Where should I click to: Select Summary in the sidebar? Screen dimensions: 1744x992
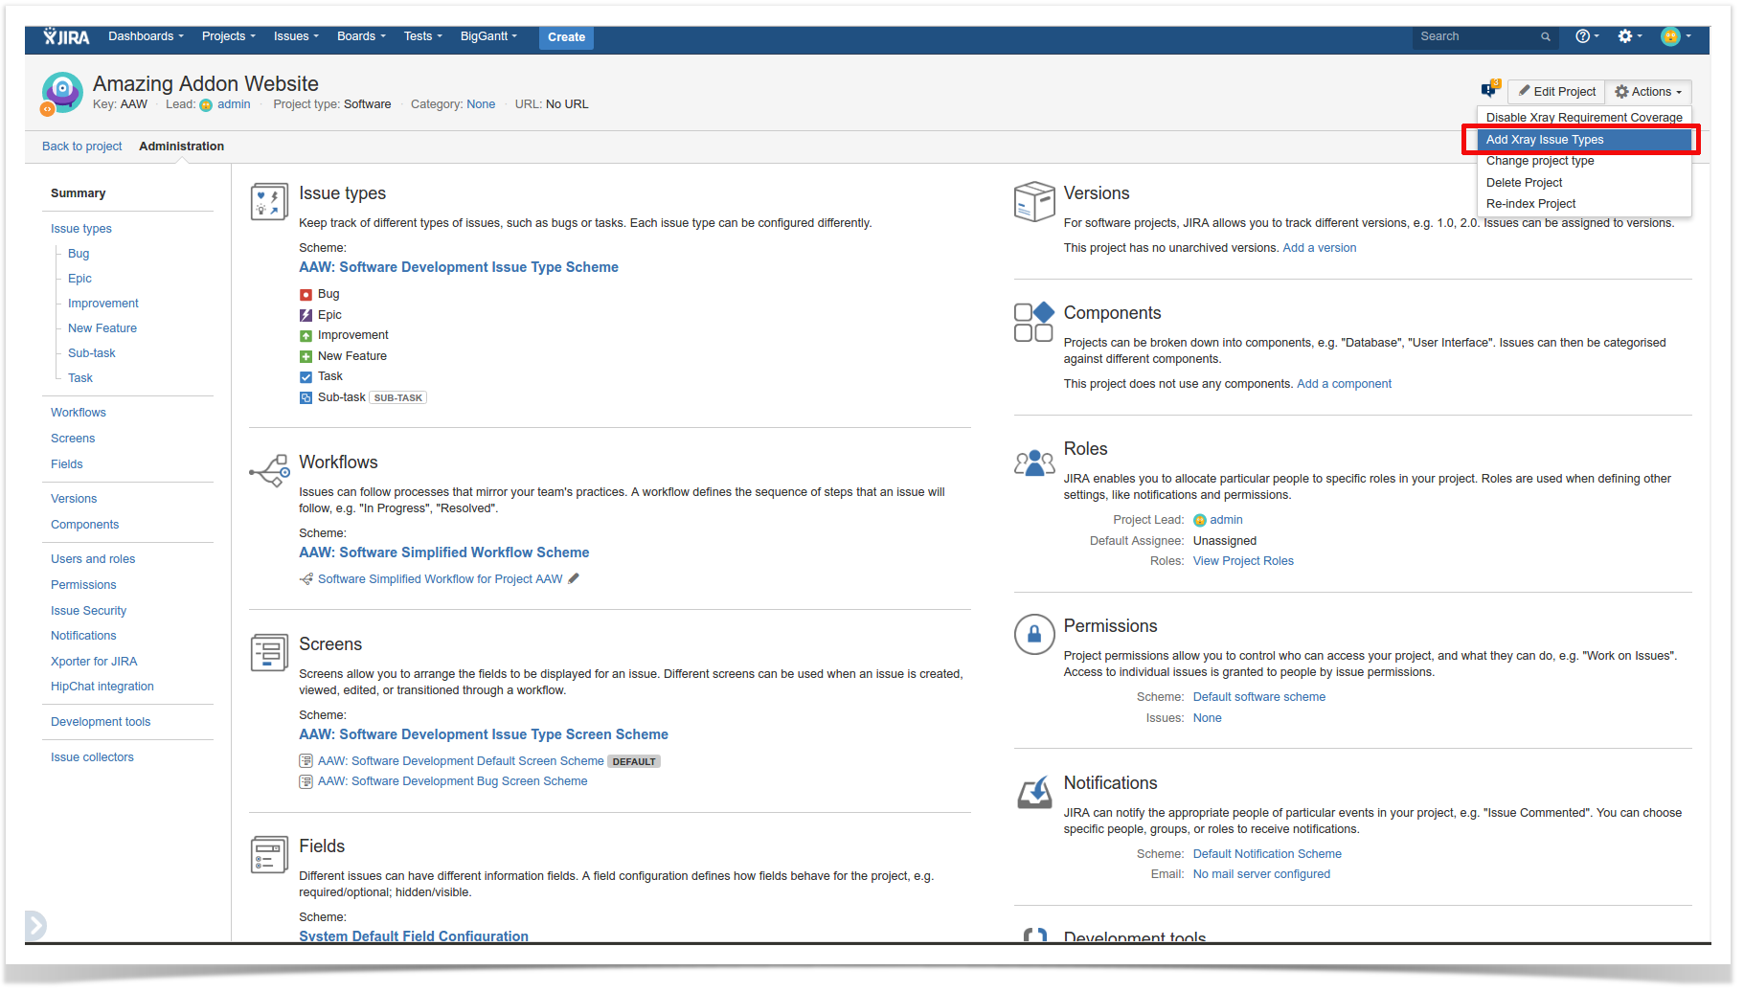[79, 193]
